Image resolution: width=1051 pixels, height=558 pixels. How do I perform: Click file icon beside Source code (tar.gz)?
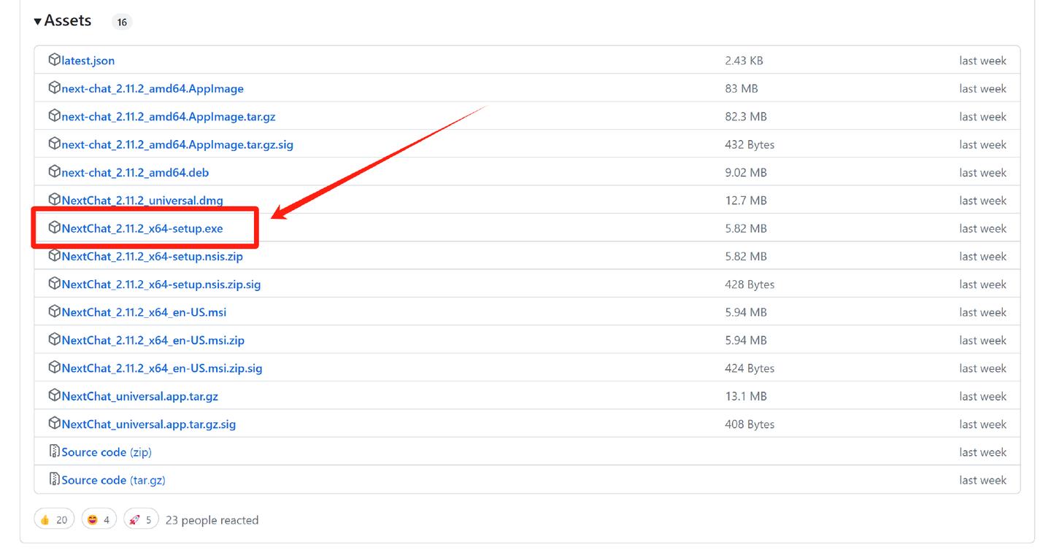tap(54, 479)
